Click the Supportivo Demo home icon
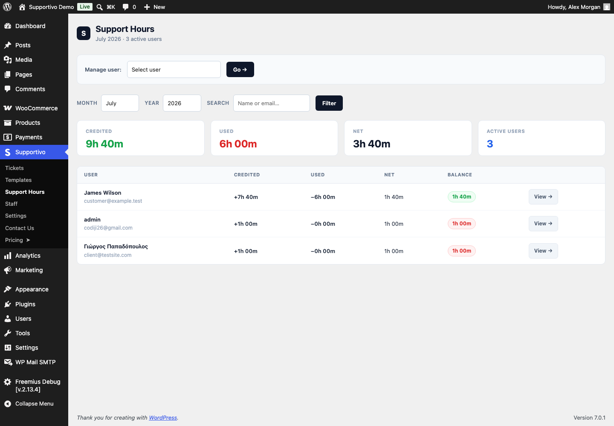The image size is (614, 426). (22, 7)
